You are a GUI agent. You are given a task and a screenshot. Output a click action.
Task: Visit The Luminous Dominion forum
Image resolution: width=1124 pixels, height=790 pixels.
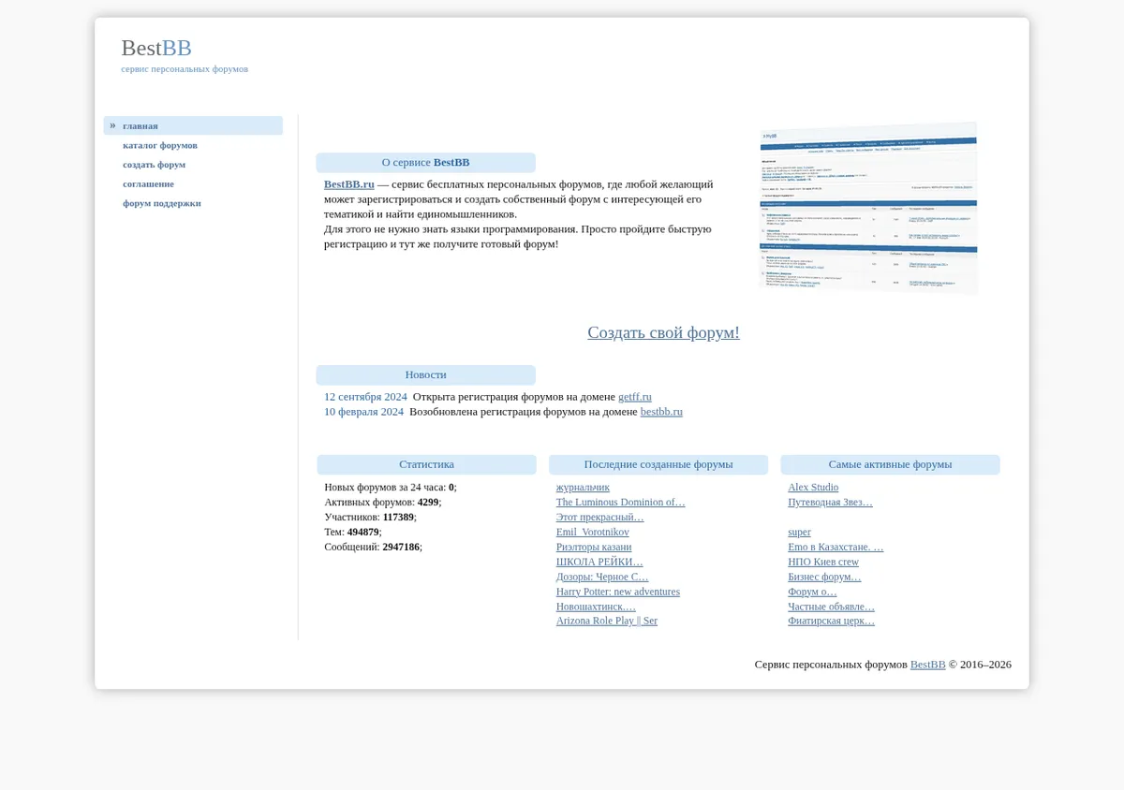click(x=621, y=503)
